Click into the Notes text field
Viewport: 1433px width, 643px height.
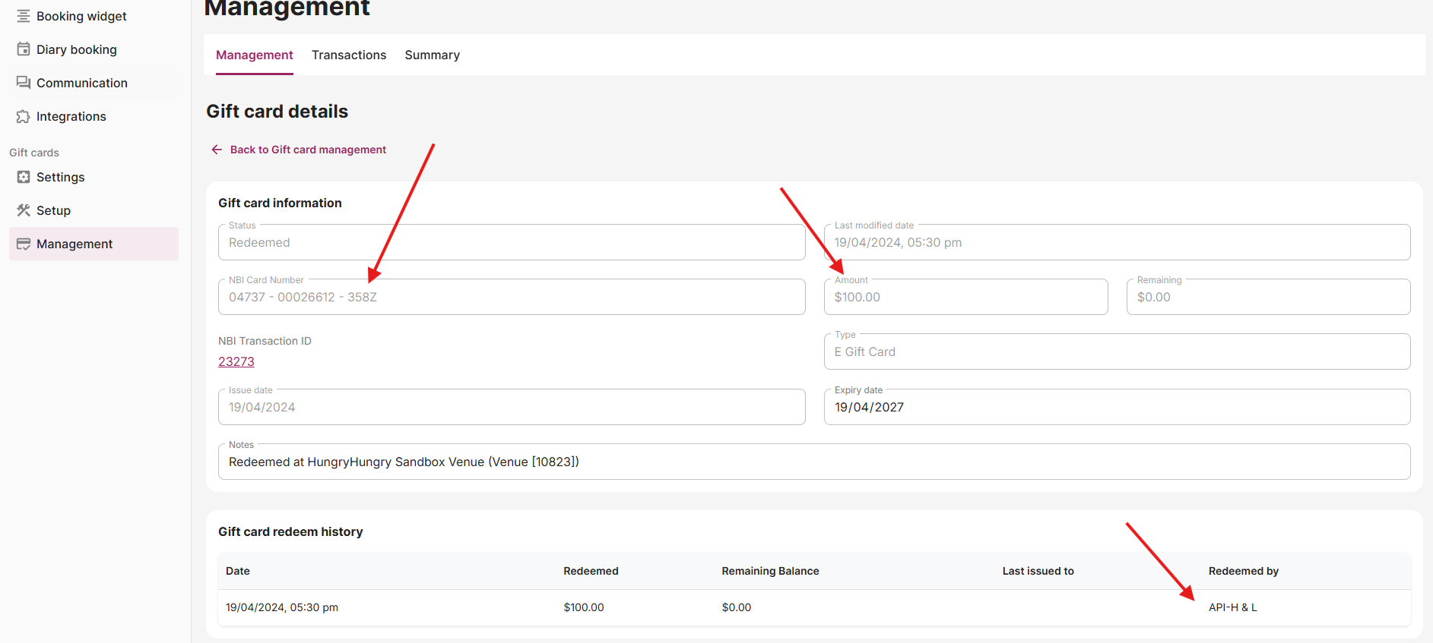(x=813, y=462)
